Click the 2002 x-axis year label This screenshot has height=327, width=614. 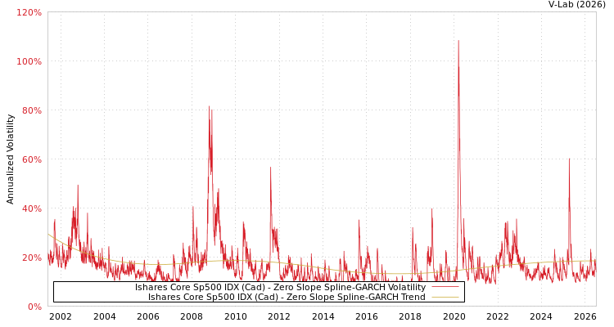pos(61,316)
